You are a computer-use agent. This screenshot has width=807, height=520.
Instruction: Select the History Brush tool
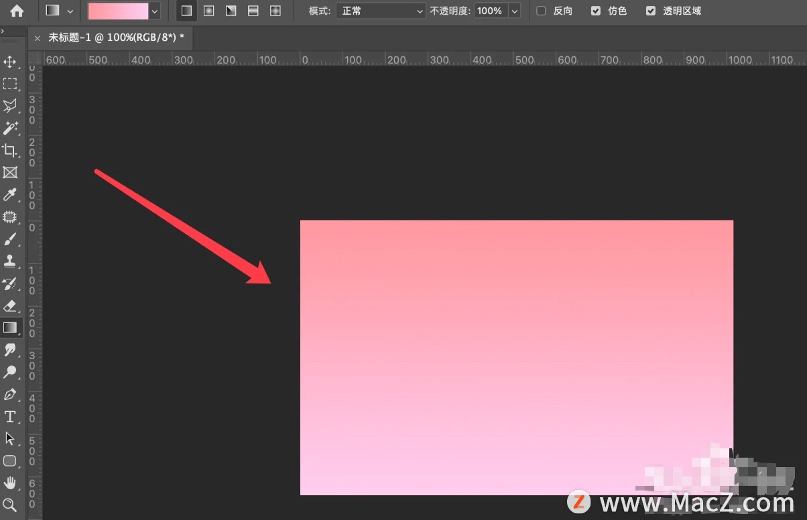coord(10,283)
